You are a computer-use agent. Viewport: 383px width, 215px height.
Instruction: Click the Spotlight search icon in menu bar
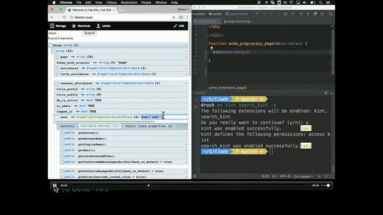coord(321,2)
